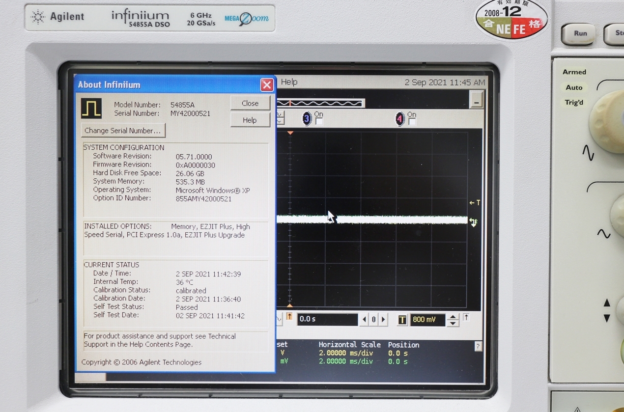This screenshot has height=412, width=624.
Task: Click the question mark icon in measurement area
Action: (478, 346)
